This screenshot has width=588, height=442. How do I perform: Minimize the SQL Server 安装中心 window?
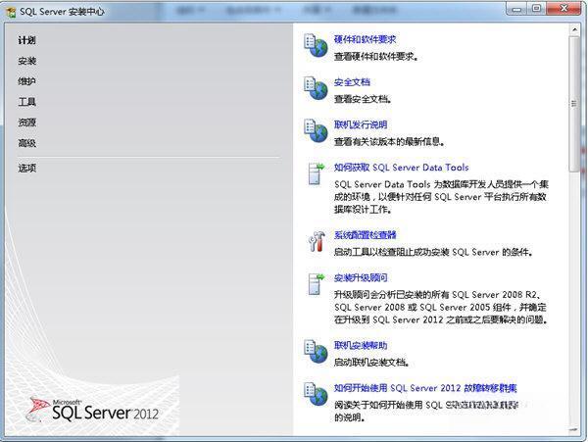[x=516, y=9]
